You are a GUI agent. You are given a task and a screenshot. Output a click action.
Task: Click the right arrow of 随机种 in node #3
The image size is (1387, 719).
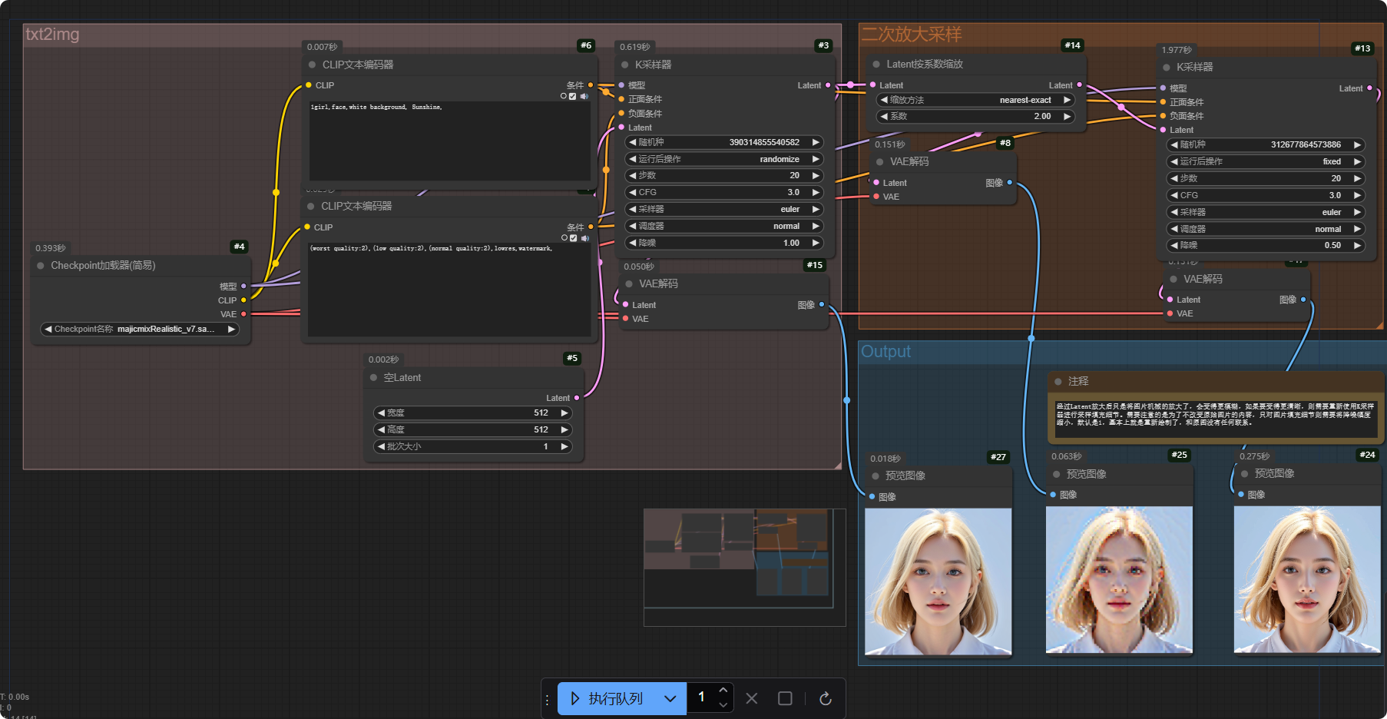[x=816, y=142]
